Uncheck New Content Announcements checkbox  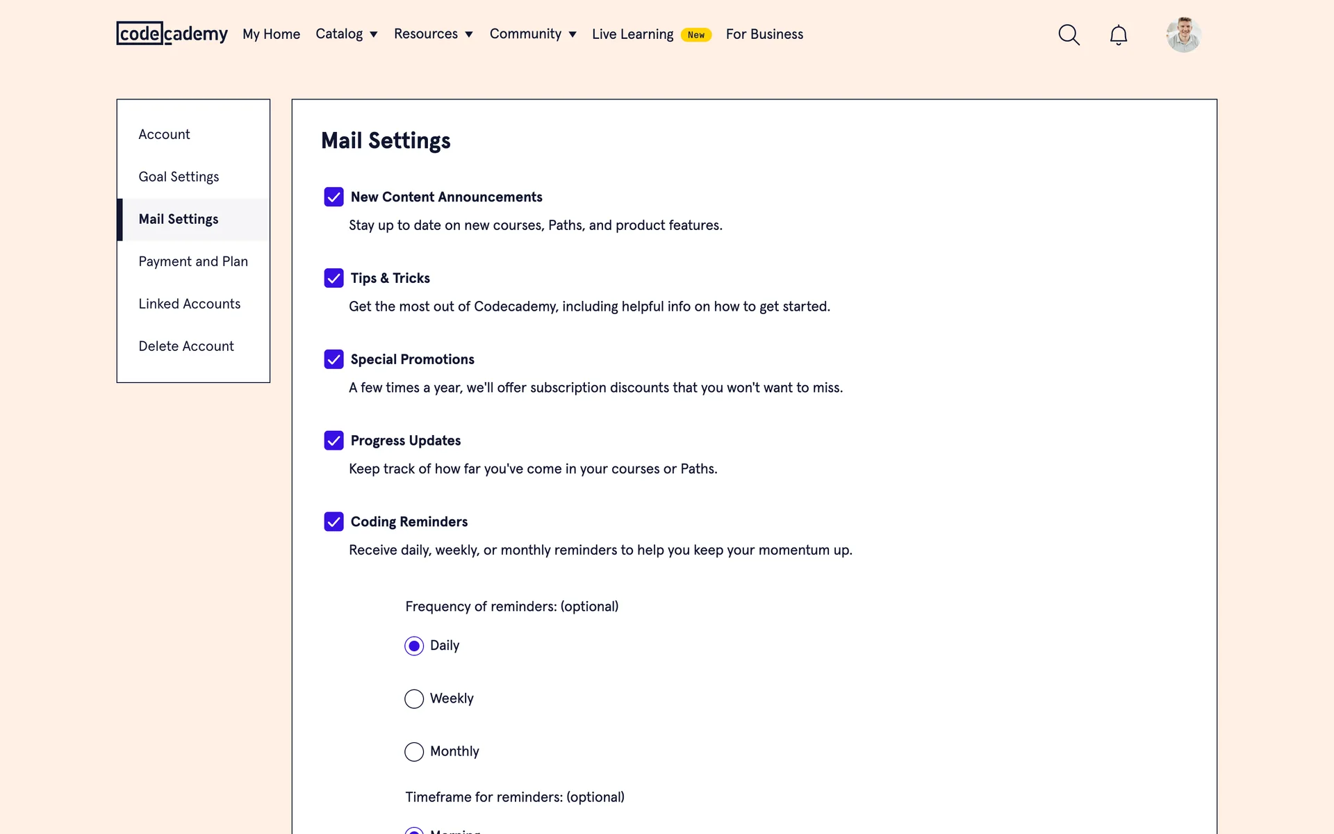(333, 197)
